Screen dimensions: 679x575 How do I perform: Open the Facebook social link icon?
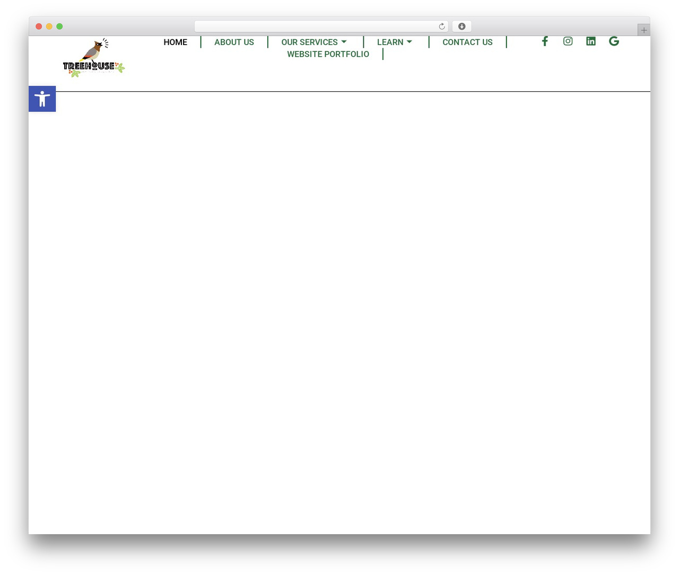(545, 41)
